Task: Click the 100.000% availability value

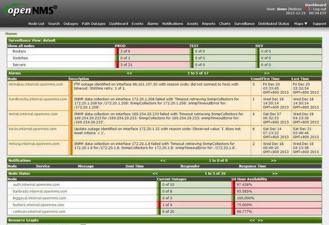Action: coord(246,198)
